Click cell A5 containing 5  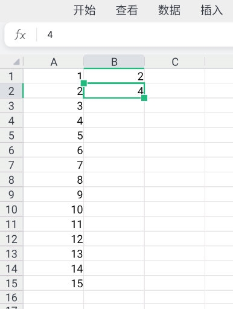click(54, 135)
